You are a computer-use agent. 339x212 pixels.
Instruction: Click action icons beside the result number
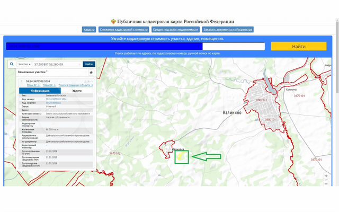coord(88,81)
